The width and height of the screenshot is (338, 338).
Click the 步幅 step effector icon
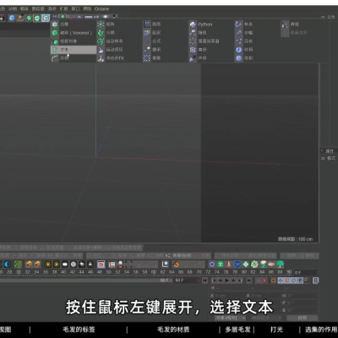point(239,33)
